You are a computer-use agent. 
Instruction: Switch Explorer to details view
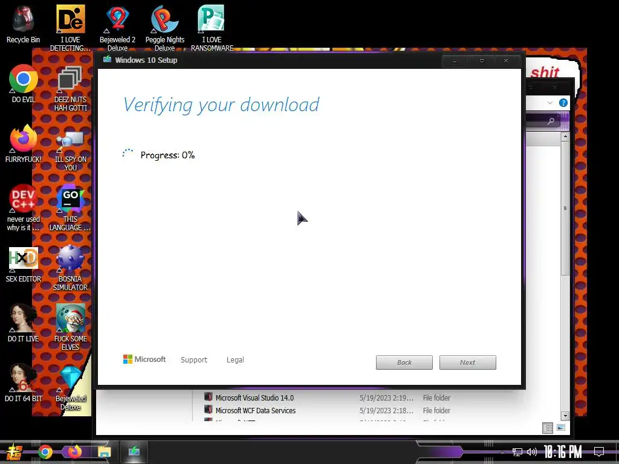click(548, 428)
